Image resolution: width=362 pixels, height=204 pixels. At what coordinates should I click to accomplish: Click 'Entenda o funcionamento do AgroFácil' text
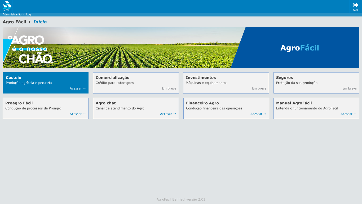(x=307, y=108)
